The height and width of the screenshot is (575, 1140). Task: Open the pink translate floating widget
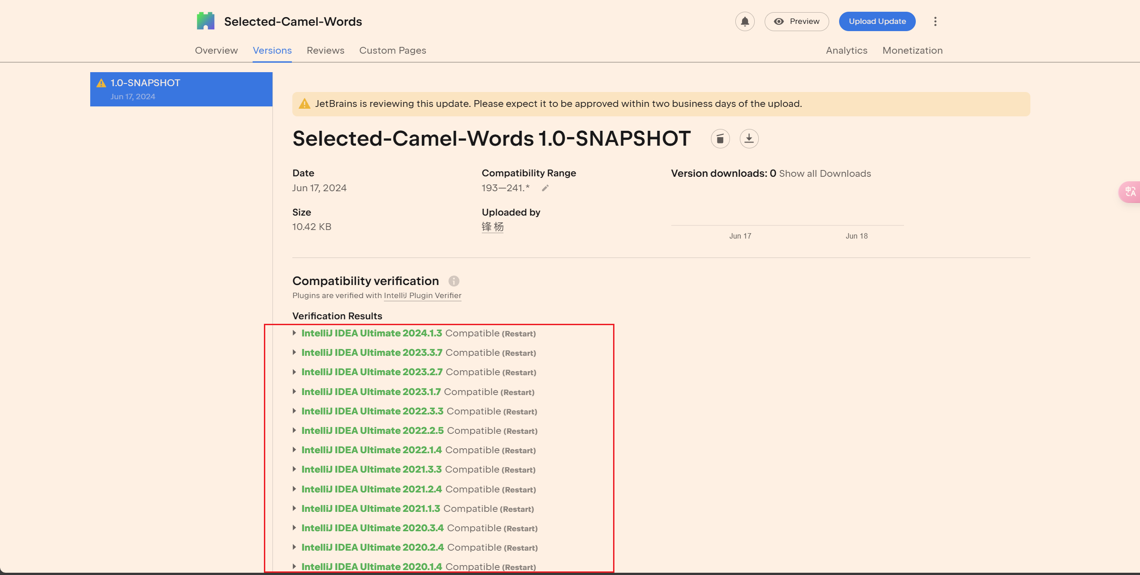(x=1130, y=192)
